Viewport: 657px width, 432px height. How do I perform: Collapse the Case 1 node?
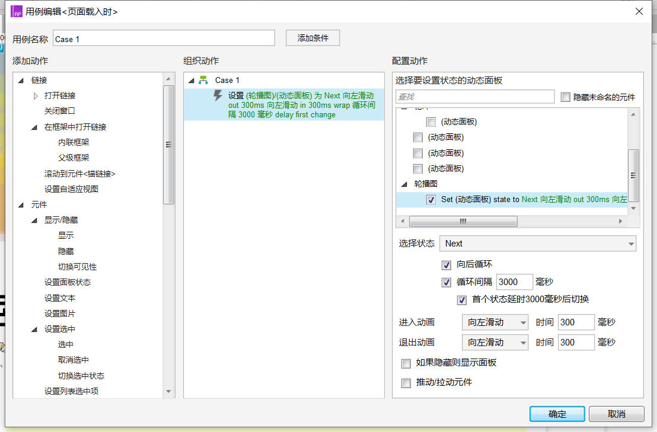tap(191, 81)
